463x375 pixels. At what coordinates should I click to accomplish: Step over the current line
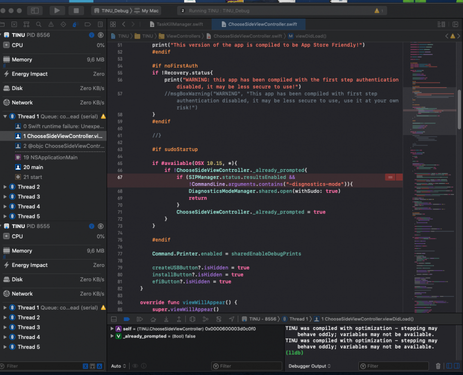(x=153, y=319)
